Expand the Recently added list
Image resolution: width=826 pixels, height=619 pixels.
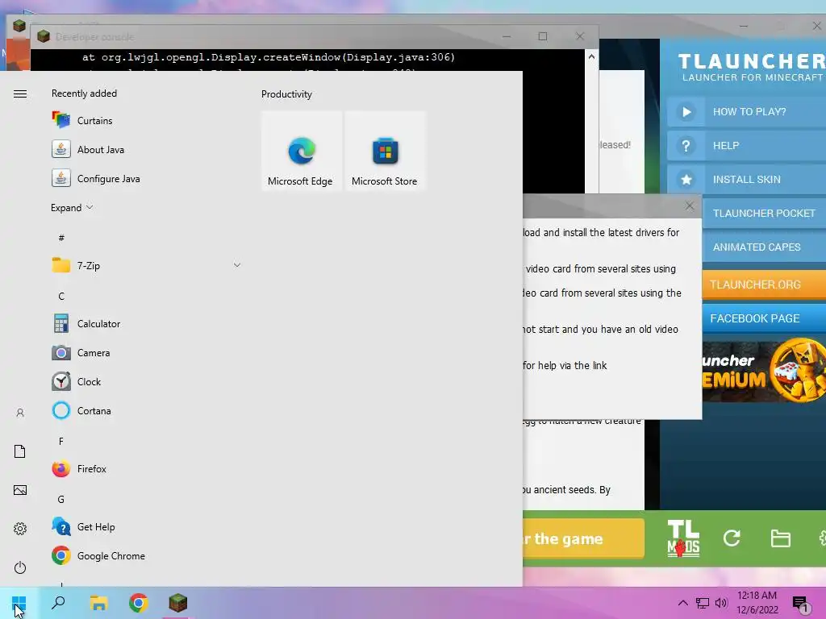[x=72, y=207]
